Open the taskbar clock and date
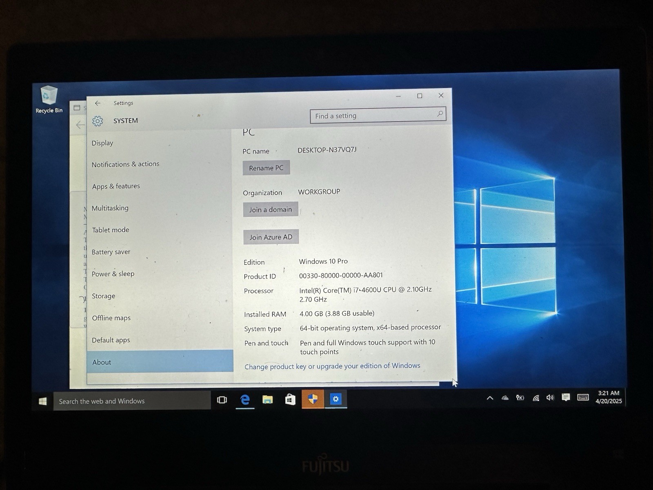 609,397
